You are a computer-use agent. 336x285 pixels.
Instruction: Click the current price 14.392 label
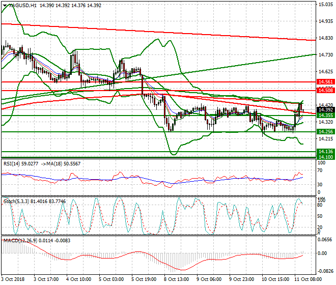click(x=326, y=110)
